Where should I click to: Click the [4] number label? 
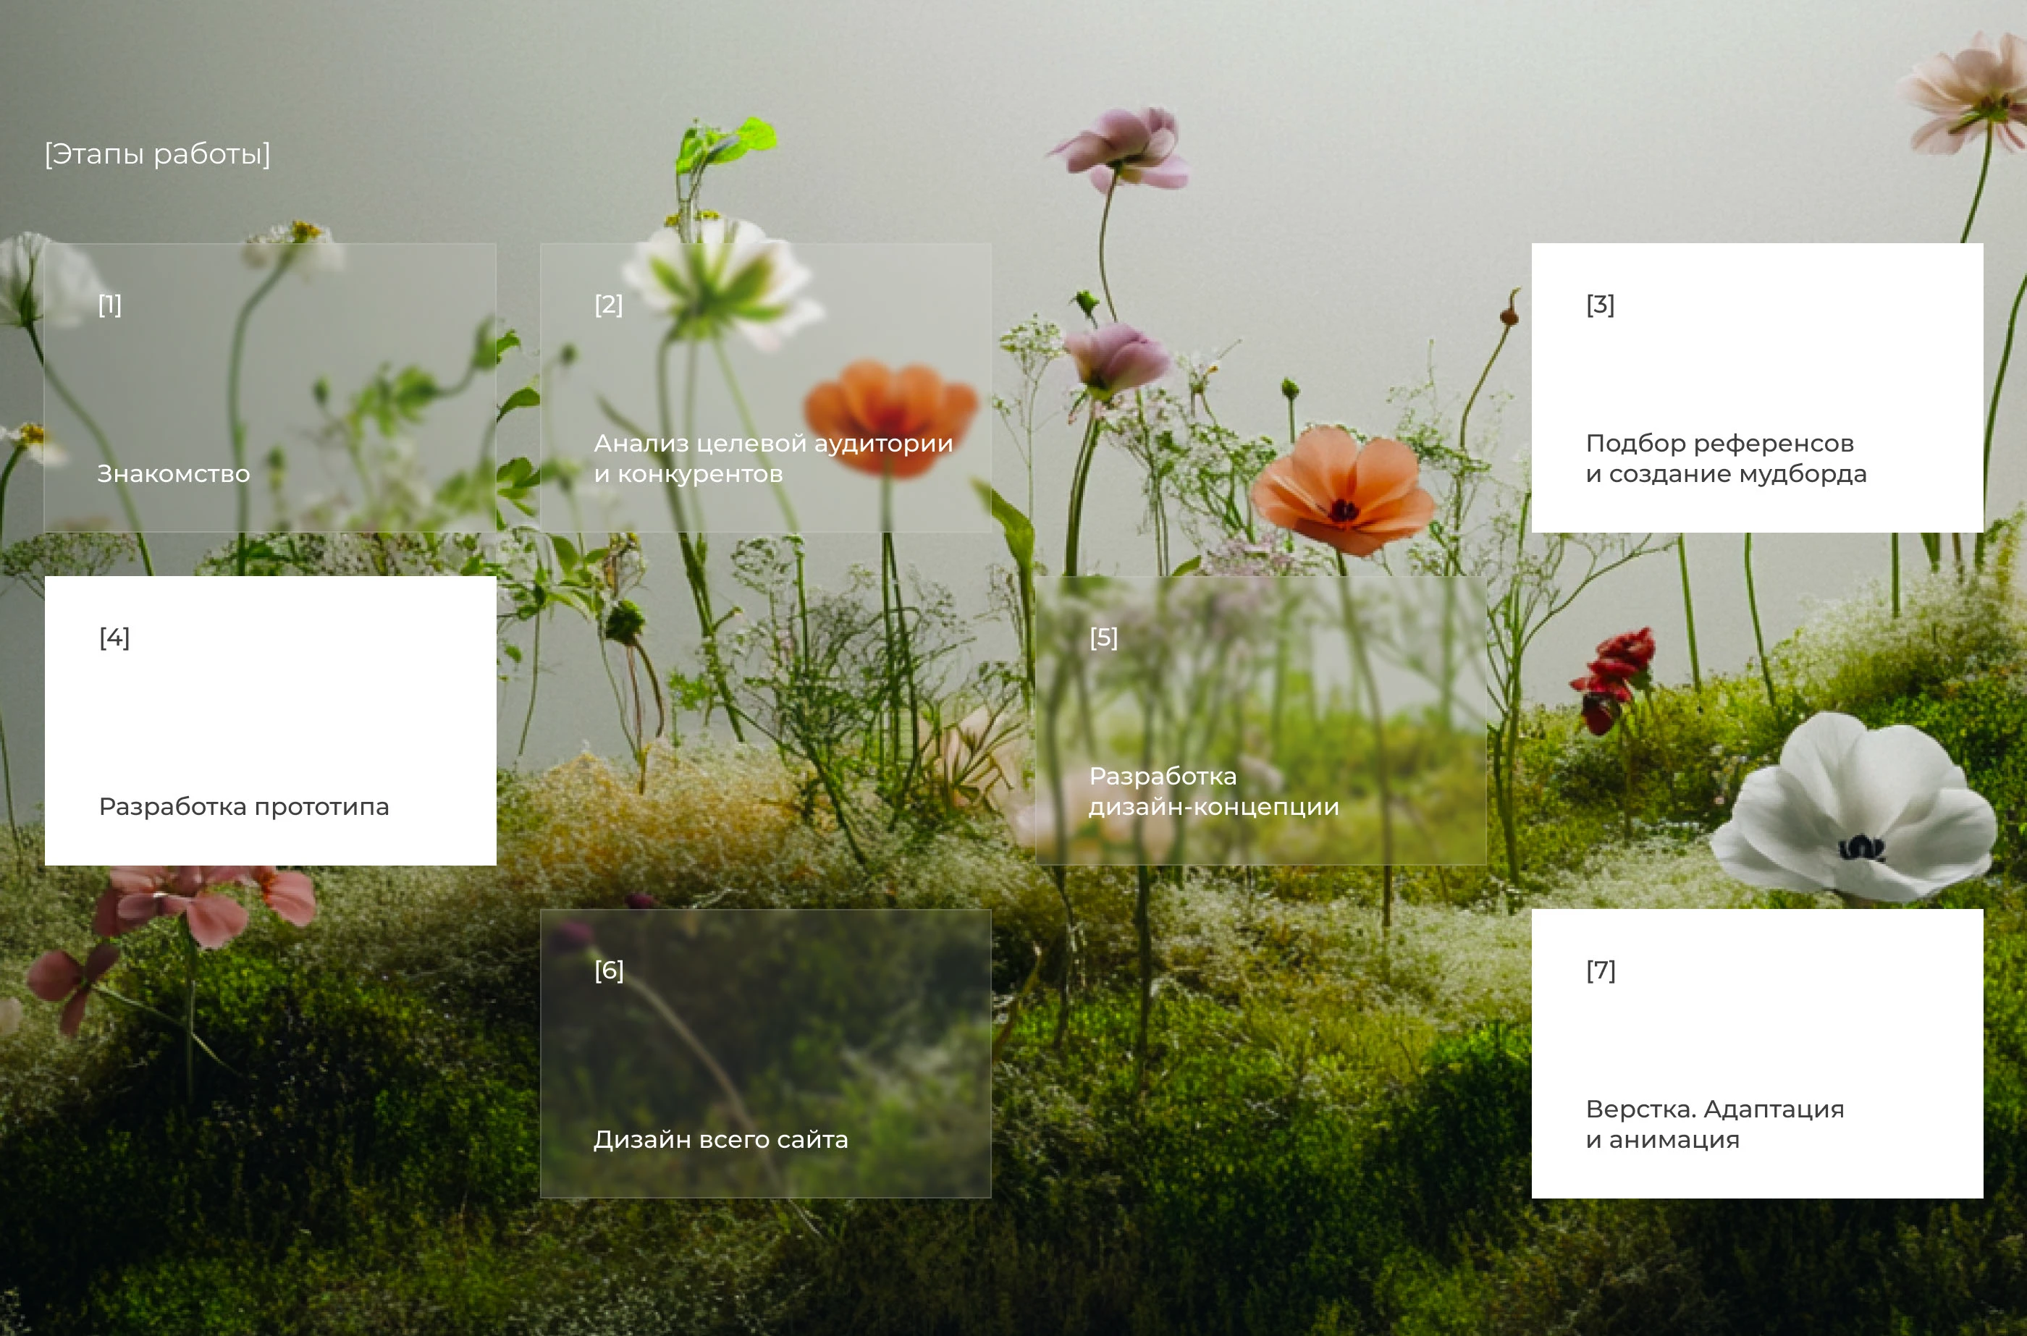point(114,638)
